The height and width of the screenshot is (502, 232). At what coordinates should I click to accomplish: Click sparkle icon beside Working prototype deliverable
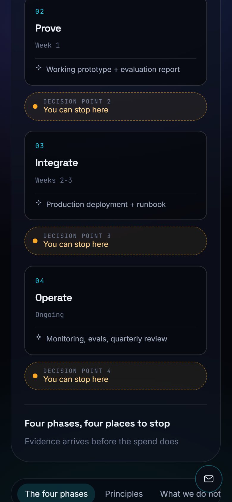[x=39, y=68]
